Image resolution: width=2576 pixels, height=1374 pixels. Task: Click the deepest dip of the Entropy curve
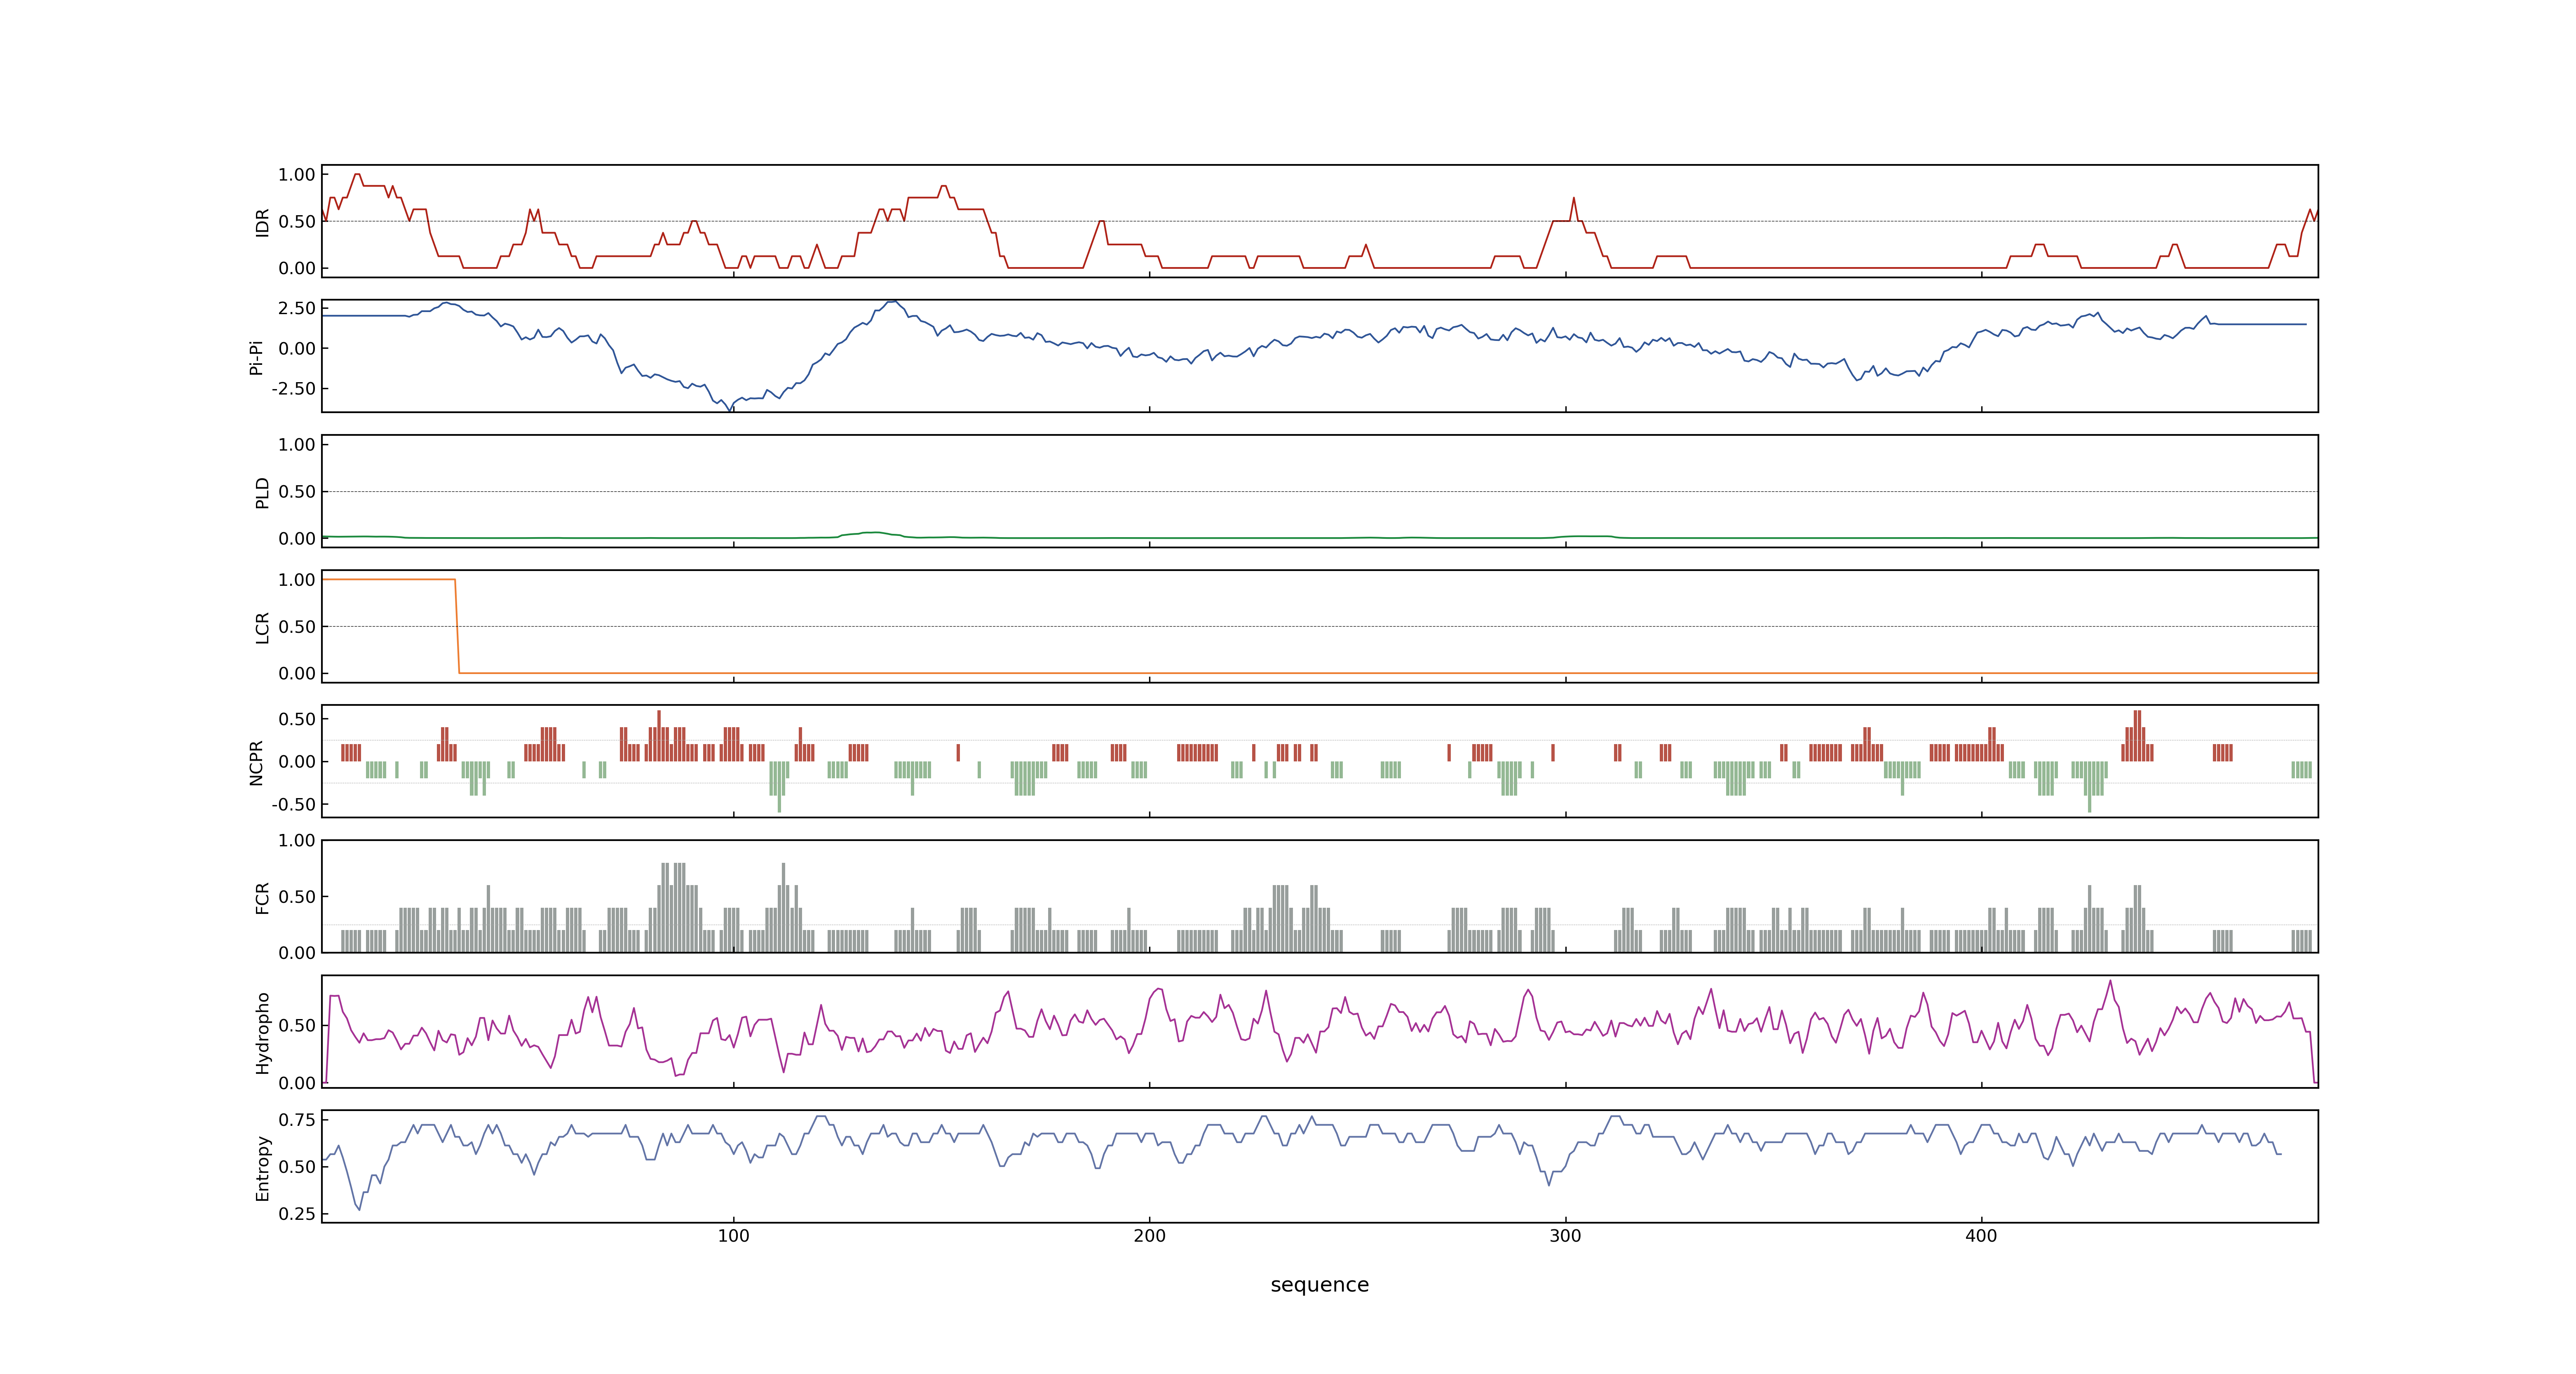pyautogui.click(x=359, y=1209)
